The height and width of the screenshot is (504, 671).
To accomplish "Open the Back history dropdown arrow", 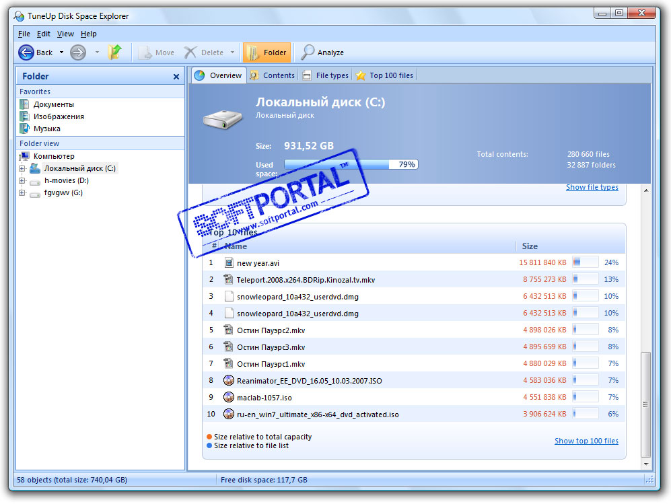I will [x=61, y=52].
